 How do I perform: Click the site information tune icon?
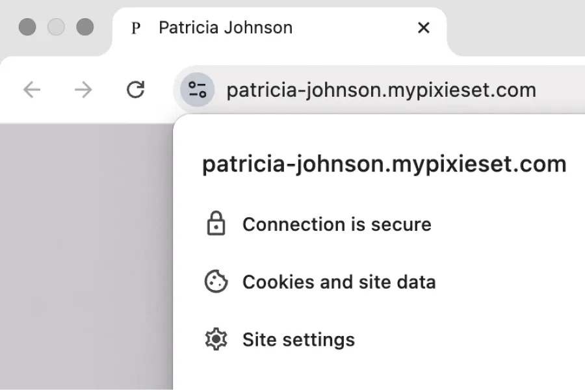coord(196,90)
